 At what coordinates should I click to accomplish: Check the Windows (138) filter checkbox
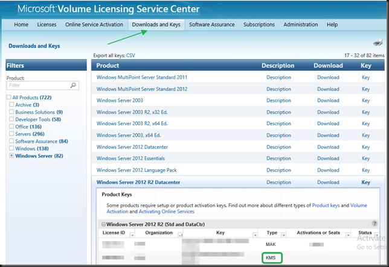tap(11, 148)
